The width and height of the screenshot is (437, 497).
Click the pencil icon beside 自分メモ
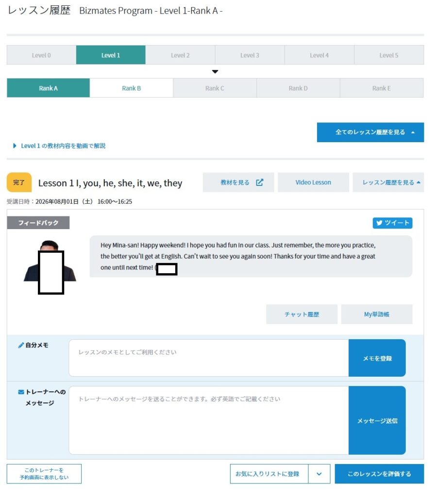click(21, 345)
